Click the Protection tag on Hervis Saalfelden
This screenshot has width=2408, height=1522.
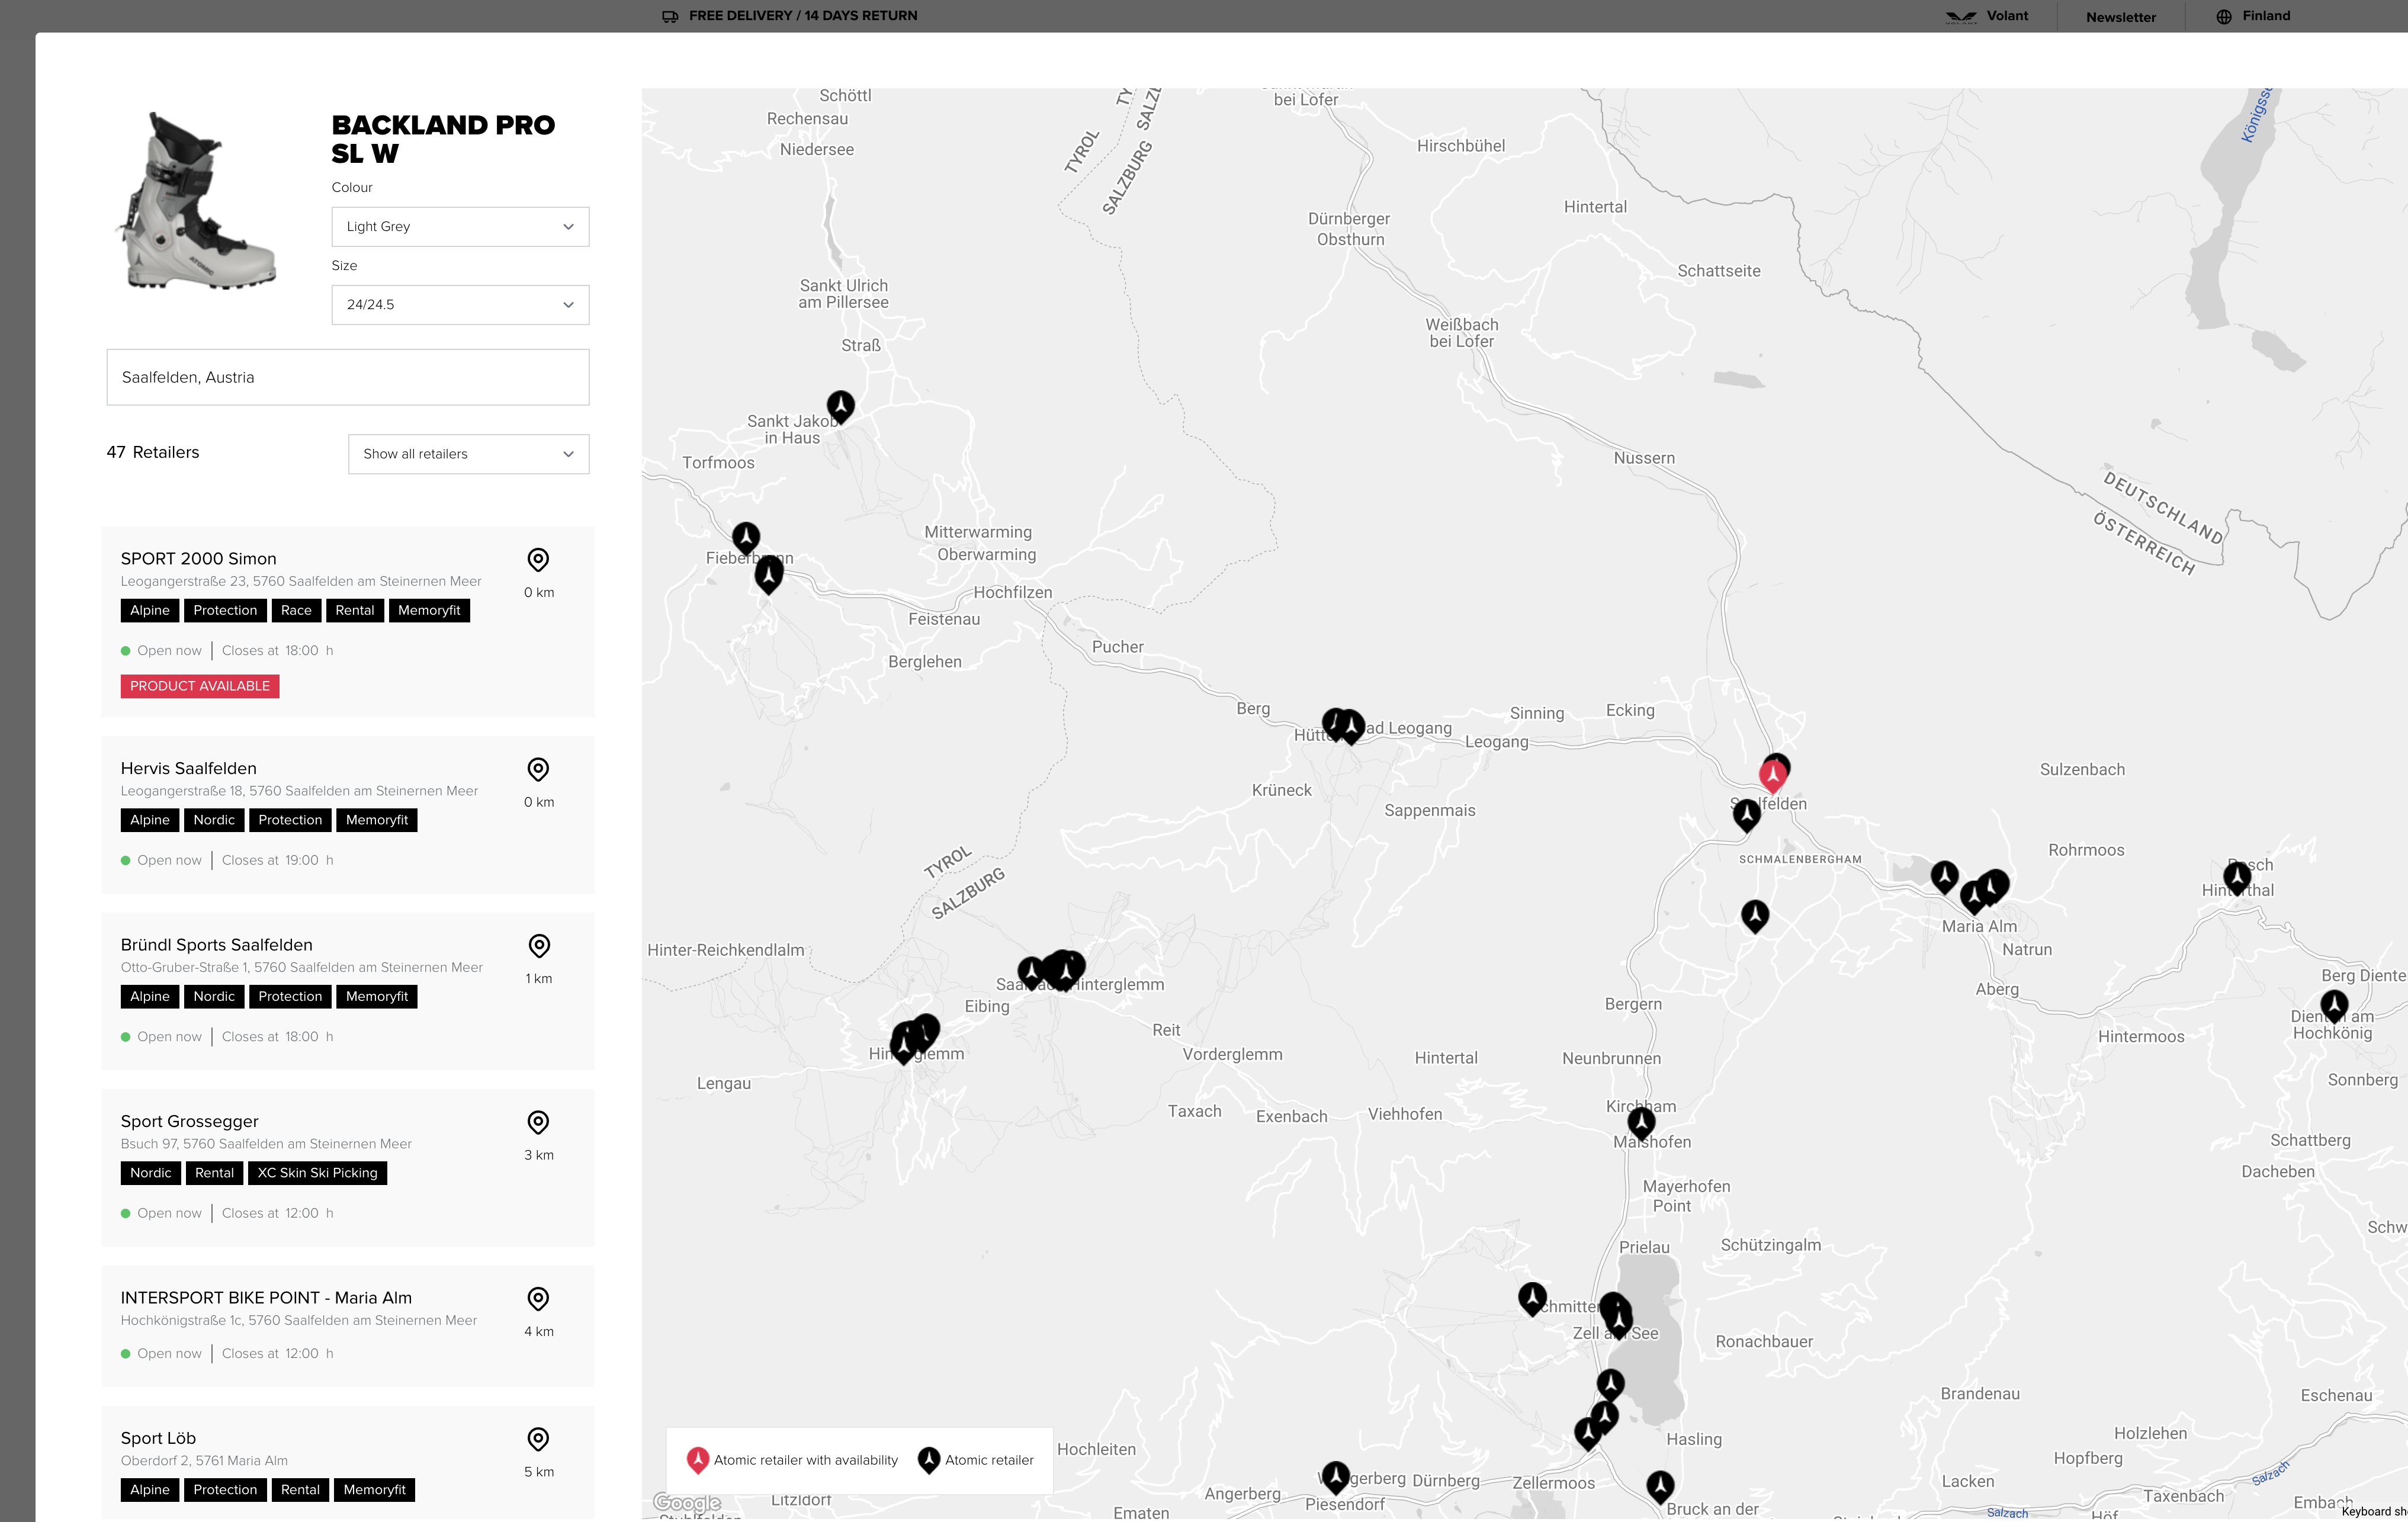[290, 820]
